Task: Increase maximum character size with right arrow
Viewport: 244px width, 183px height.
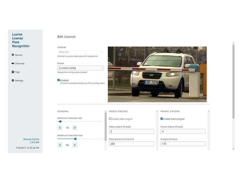Action: click(75, 145)
